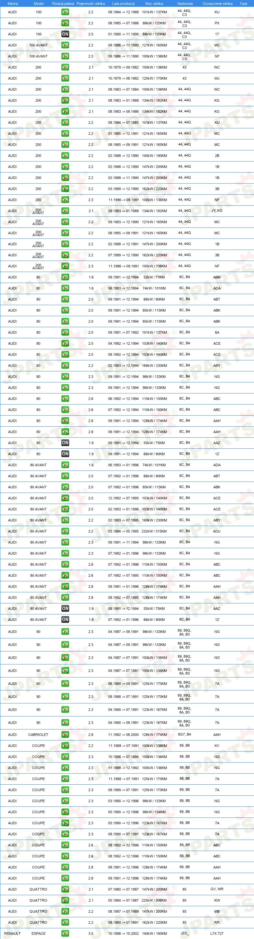Click the L7X 727 engine code cell
Image resolution: width=254 pixels, height=939 pixels.
tap(217, 933)
